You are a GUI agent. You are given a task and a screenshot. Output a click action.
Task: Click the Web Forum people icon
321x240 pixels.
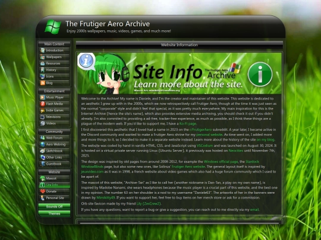[42, 138]
